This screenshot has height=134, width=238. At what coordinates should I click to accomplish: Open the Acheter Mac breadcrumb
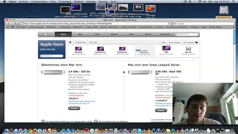pos(80,42)
